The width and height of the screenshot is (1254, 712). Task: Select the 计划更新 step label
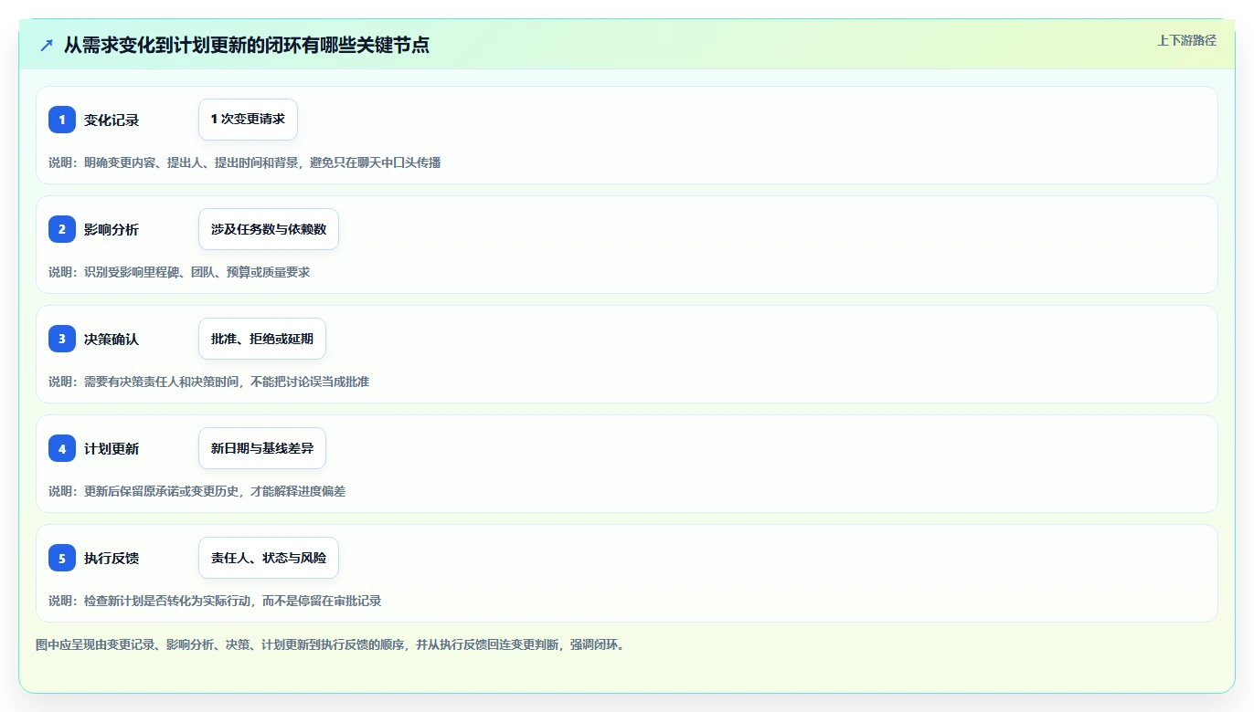click(x=112, y=448)
